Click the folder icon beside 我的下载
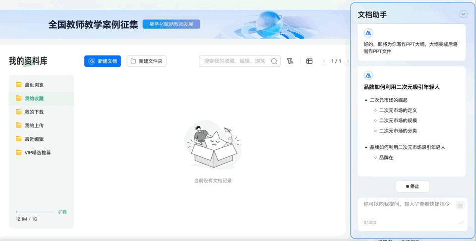The width and height of the screenshot is (476, 241). point(18,112)
